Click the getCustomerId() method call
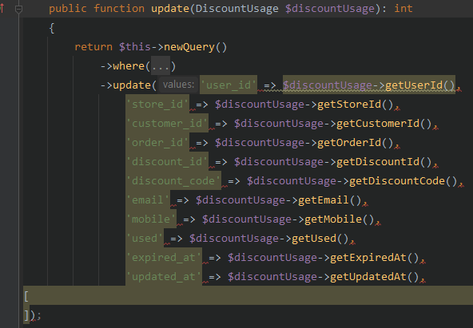The height and width of the screenshot is (328, 473). pyautogui.click(x=384, y=124)
